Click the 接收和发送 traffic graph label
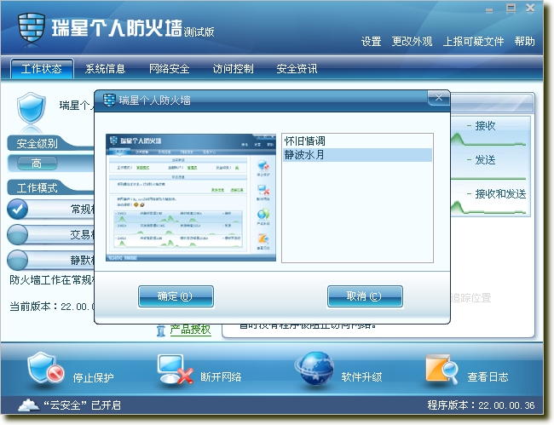 coord(500,194)
